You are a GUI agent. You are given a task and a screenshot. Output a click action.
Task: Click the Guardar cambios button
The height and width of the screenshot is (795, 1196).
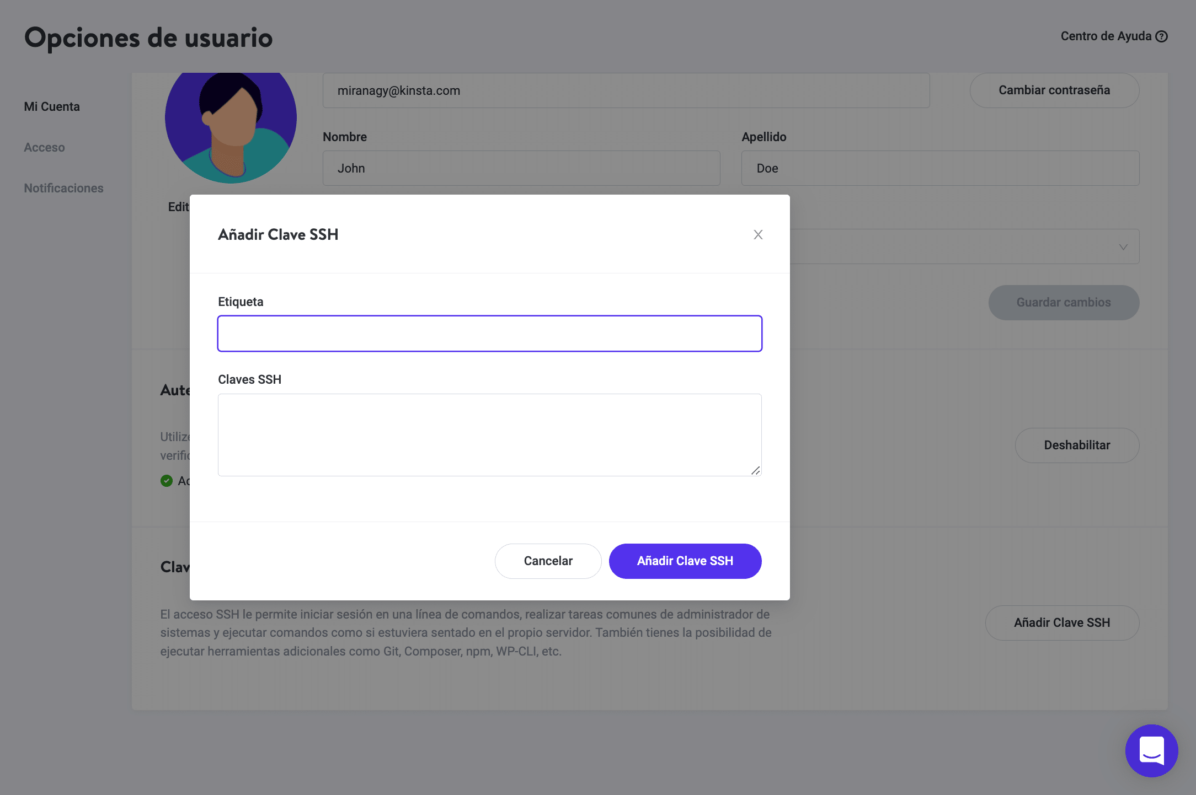point(1063,303)
